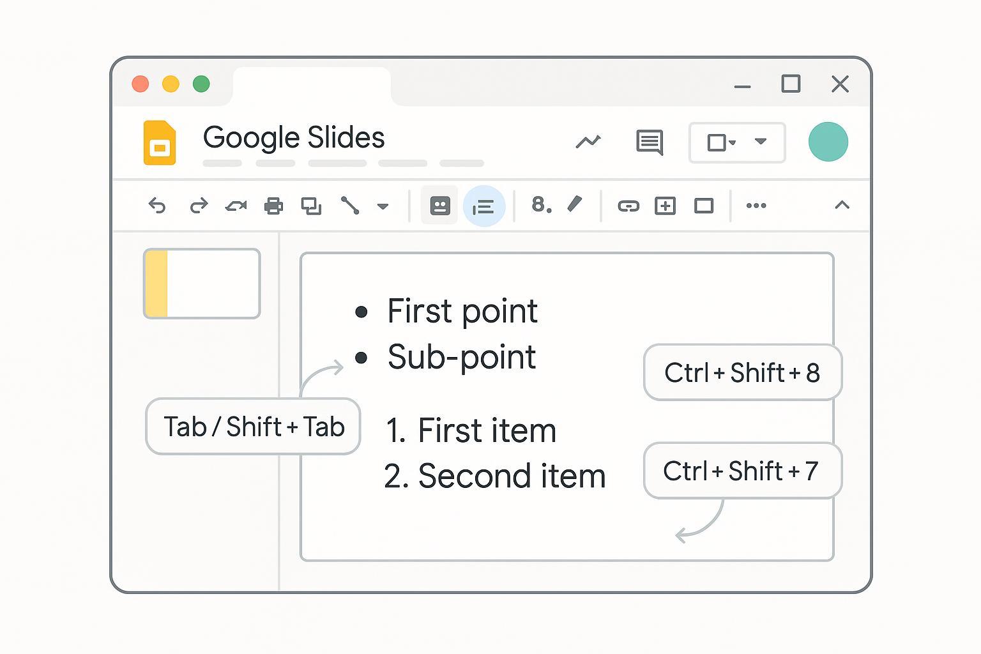This screenshot has width=981, height=654.
Task: Click the Google Slides logo icon
Action: [x=160, y=142]
